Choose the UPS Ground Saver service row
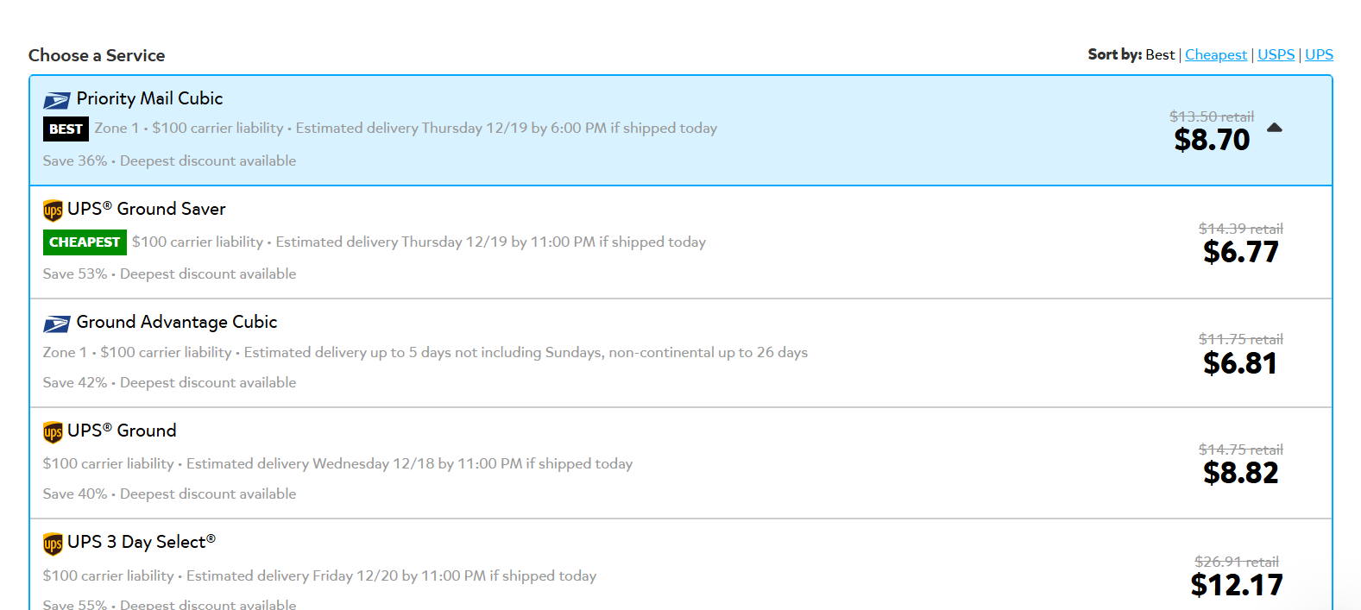1361x610 pixels. click(681, 242)
